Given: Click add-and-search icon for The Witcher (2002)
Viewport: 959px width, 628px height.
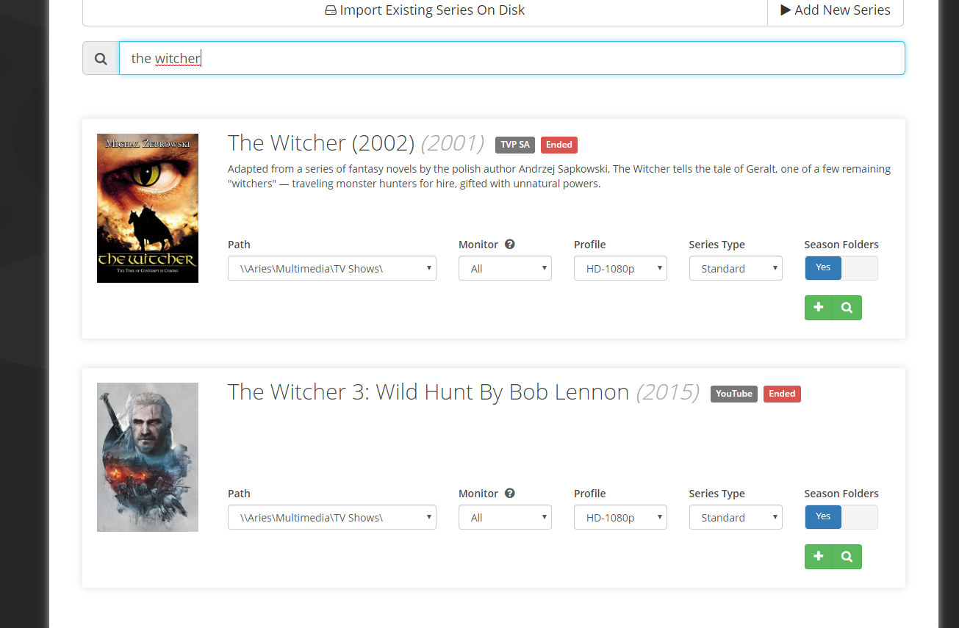Looking at the screenshot, I should point(847,308).
